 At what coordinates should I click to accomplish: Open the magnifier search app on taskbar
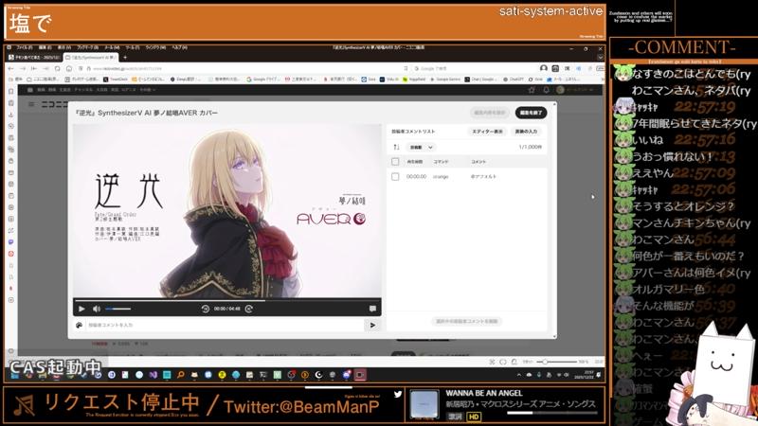pos(180,375)
